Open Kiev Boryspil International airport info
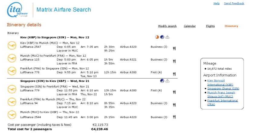Image resolution: width=261 pixels, height=135 pixels. pyautogui.click(x=220, y=83)
